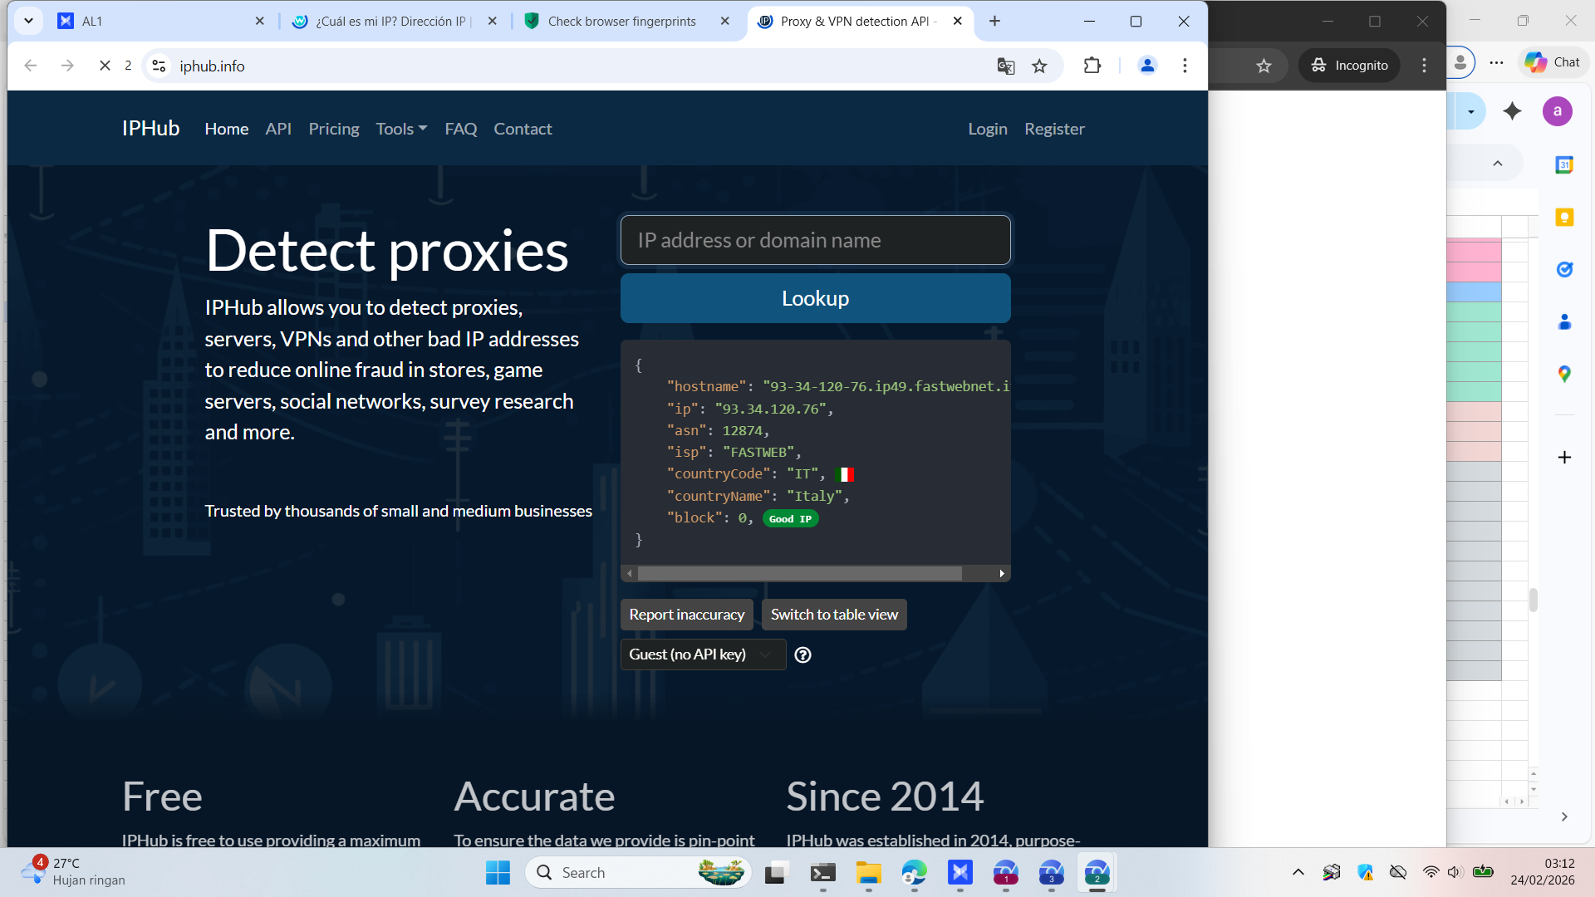This screenshot has width=1595, height=897.
Task: Open the Chrome profile avatar icon
Action: (x=1147, y=66)
